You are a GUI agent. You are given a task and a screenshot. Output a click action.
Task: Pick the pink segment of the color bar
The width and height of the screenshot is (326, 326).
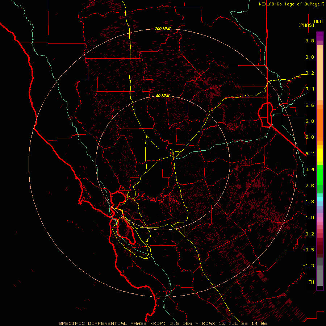[x=320, y=220]
